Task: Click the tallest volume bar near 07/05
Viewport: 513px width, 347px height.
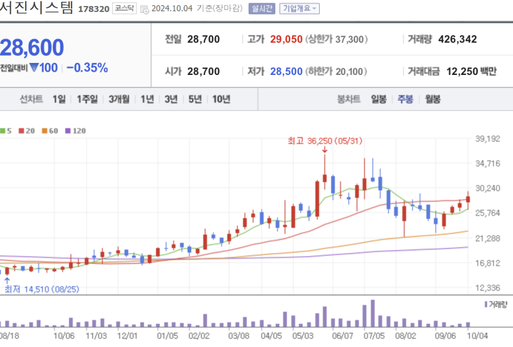Action: (x=373, y=313)
